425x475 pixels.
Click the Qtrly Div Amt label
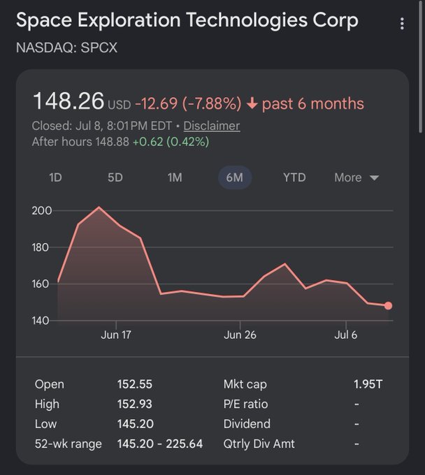coord(259,444)
